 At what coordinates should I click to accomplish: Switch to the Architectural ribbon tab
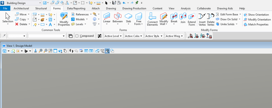click(21, 8)
